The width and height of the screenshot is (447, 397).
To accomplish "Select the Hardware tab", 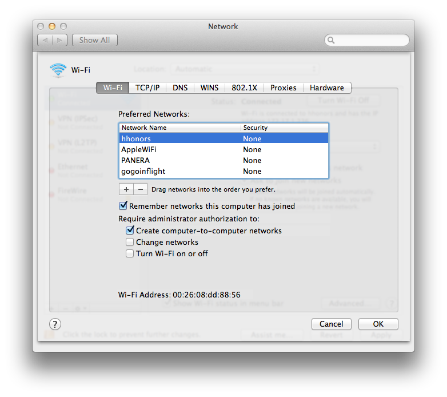I will 327,88.
